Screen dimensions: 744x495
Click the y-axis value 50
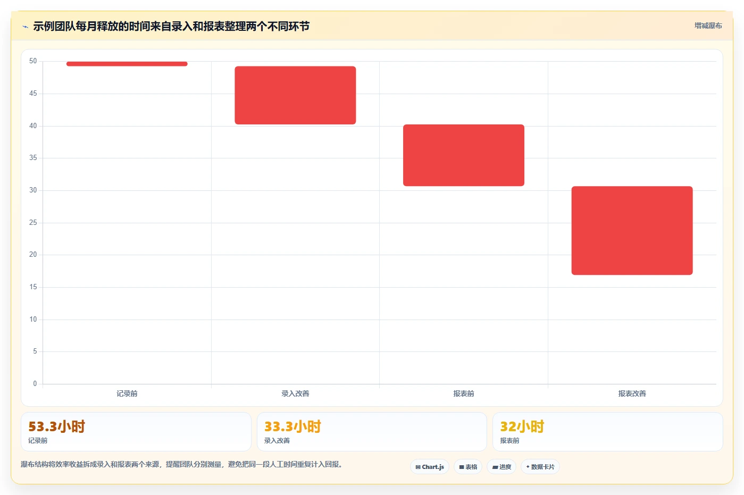(x=33, y=61)
